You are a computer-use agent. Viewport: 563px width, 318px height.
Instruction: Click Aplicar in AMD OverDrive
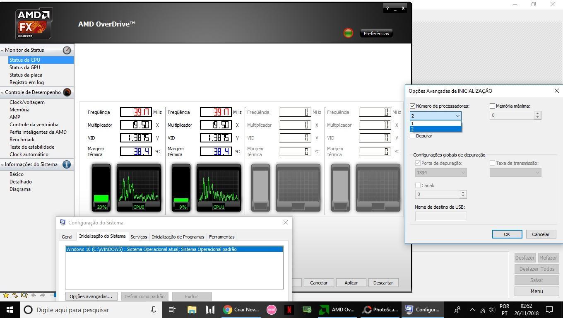coord(351,283)
